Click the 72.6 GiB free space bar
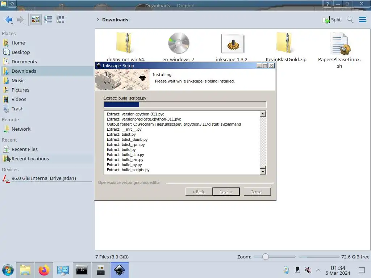371x278 pixels. coord(319,257)
